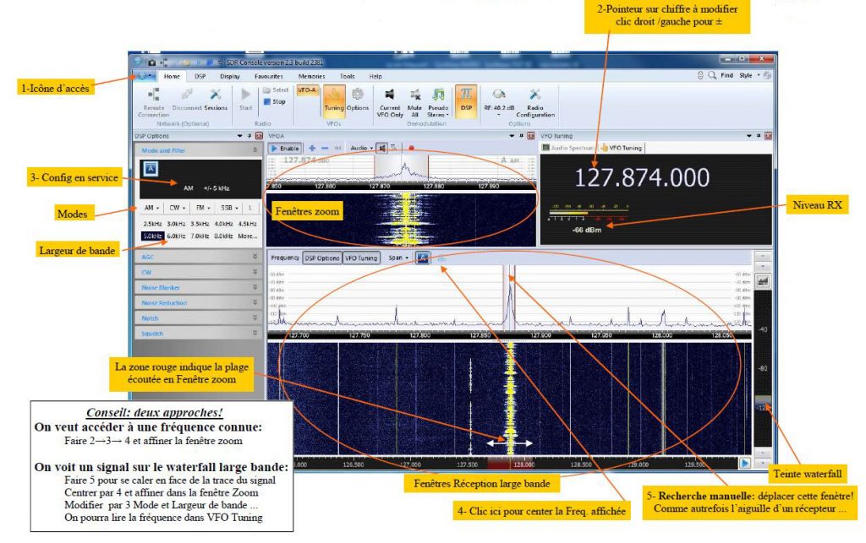The width and height of the screenshot is (866, 543).
Task: Click the 127.874.000 frequency display
Action: (x=642, y=177)
